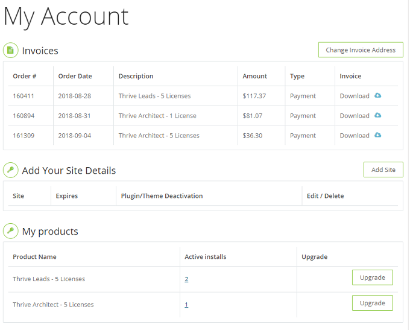Click the amount $36.30
This screenshot has width=410, height=330.
252,136
